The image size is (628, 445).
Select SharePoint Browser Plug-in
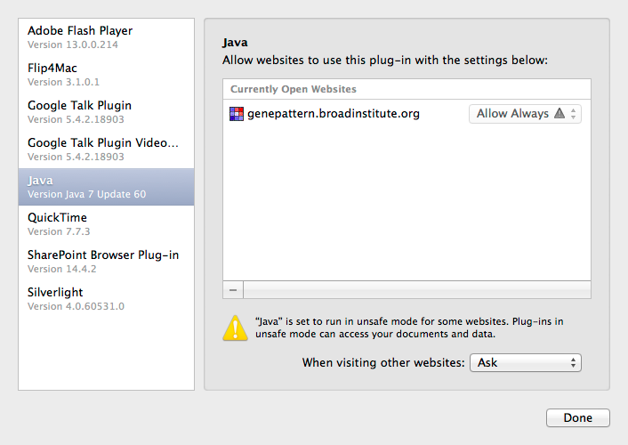click(106, 262)
